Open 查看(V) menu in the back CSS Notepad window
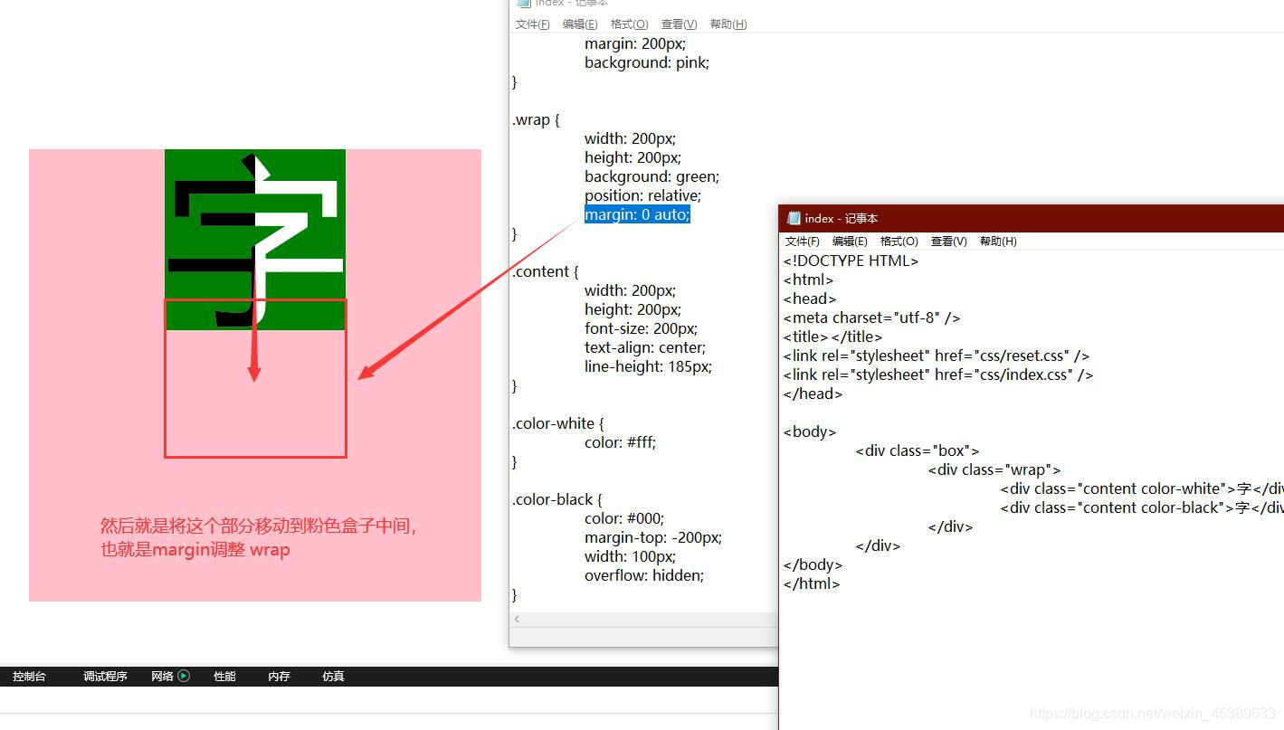This screenshot has height=730, width=1284. click(679, 24)
